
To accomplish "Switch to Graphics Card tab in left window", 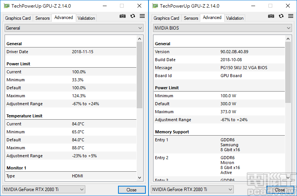I will click(18, 18).
